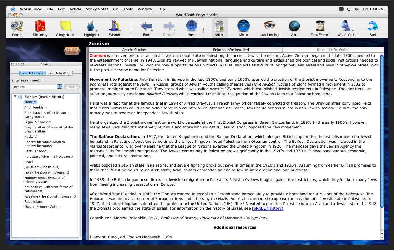Go to the Home globe
Viewport: 394px width, 250px height.
point(192,28)
